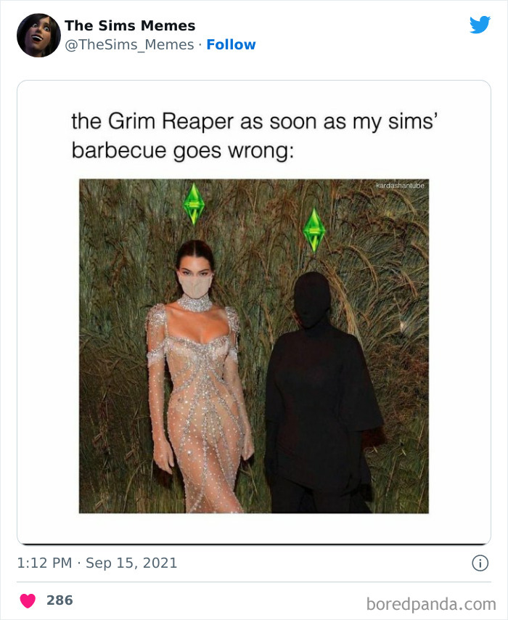Click the boredpanda.com watermark
This screenshot has height=620, width=508.
431,604
